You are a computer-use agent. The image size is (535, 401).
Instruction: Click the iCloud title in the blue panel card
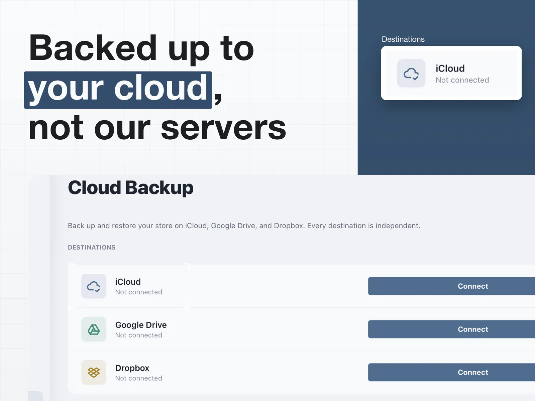[x=450, y=69]
